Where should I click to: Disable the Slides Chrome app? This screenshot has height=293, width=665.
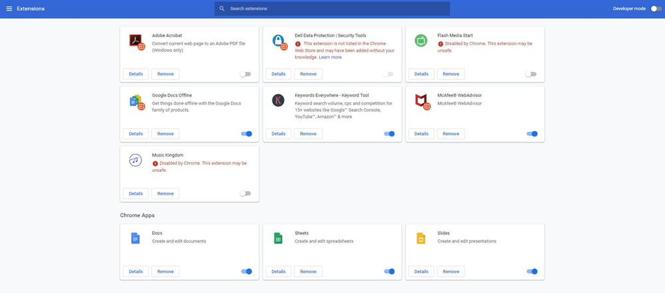[x=532, y=272]
